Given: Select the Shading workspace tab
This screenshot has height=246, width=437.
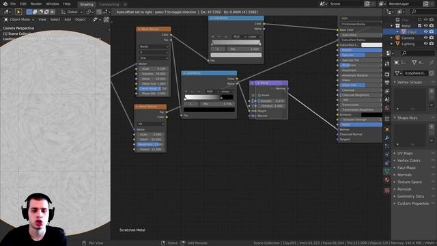Looking at the screenshot, I should click(87, 4).
